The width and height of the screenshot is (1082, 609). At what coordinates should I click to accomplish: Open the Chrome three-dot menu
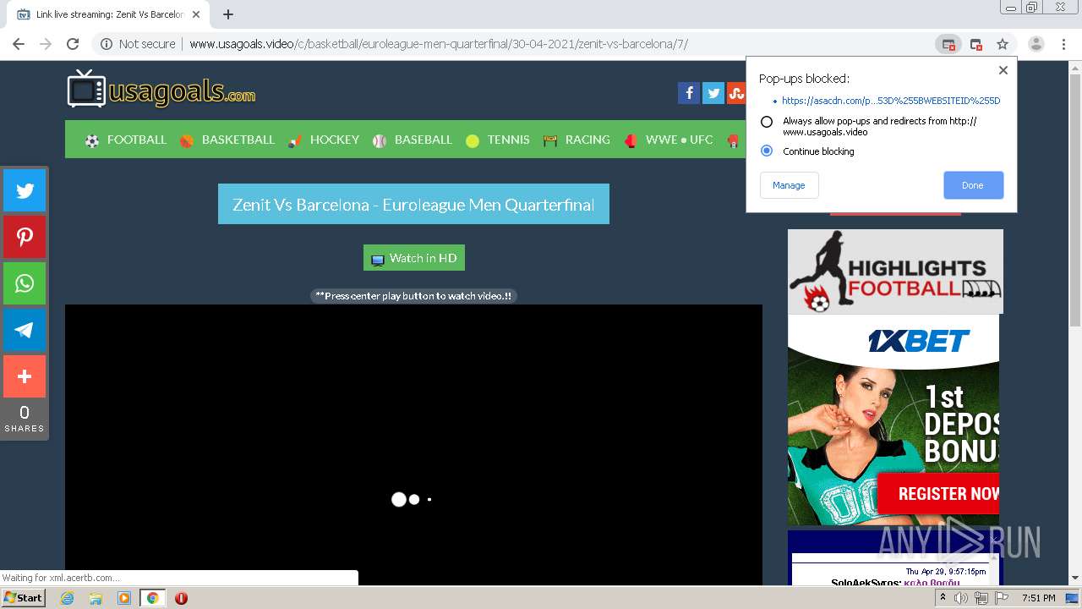click(1064, 44)
